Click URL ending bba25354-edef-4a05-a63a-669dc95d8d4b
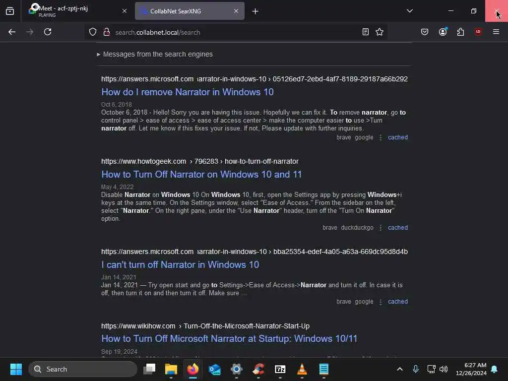508x381 pixels. point(254,252)
